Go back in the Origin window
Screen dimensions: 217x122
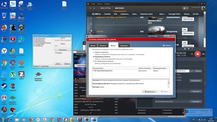(91, 8)
